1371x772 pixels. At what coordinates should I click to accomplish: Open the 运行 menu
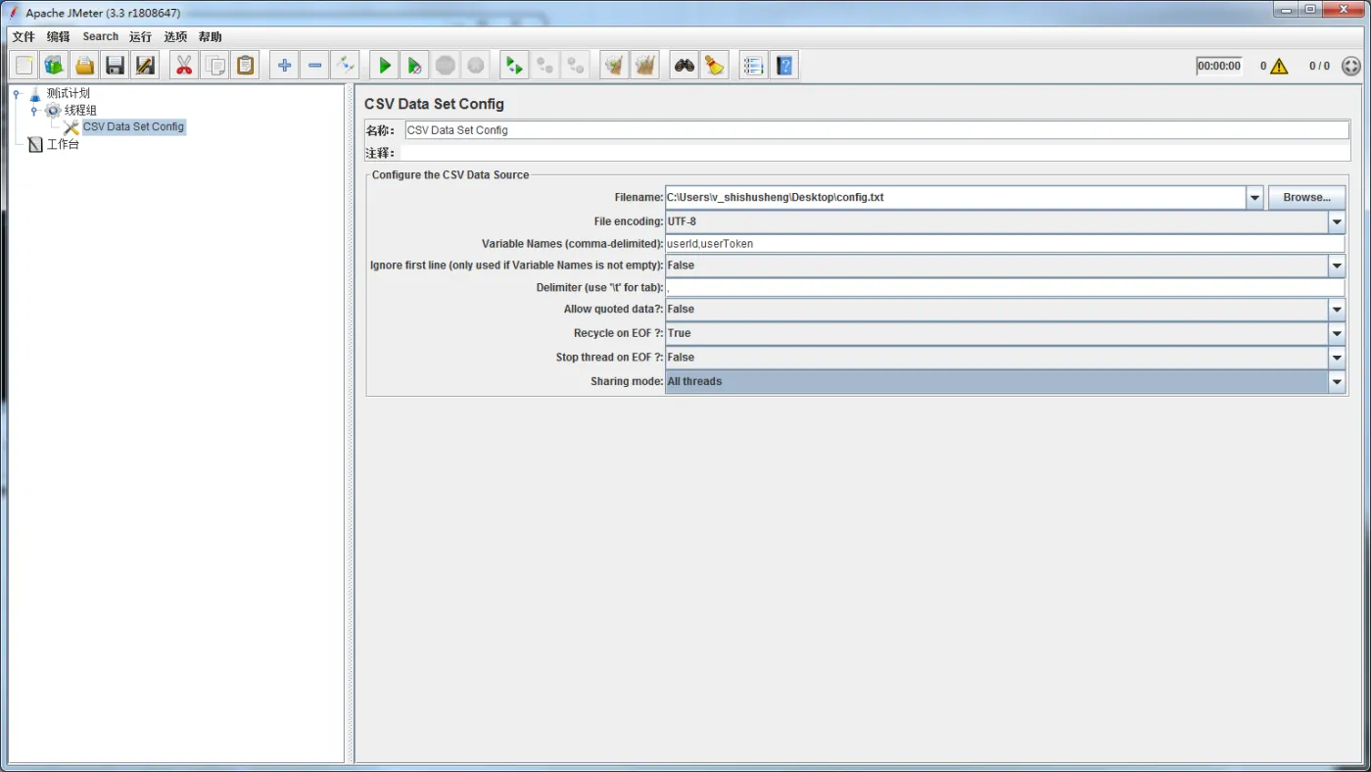pos(140,36)
